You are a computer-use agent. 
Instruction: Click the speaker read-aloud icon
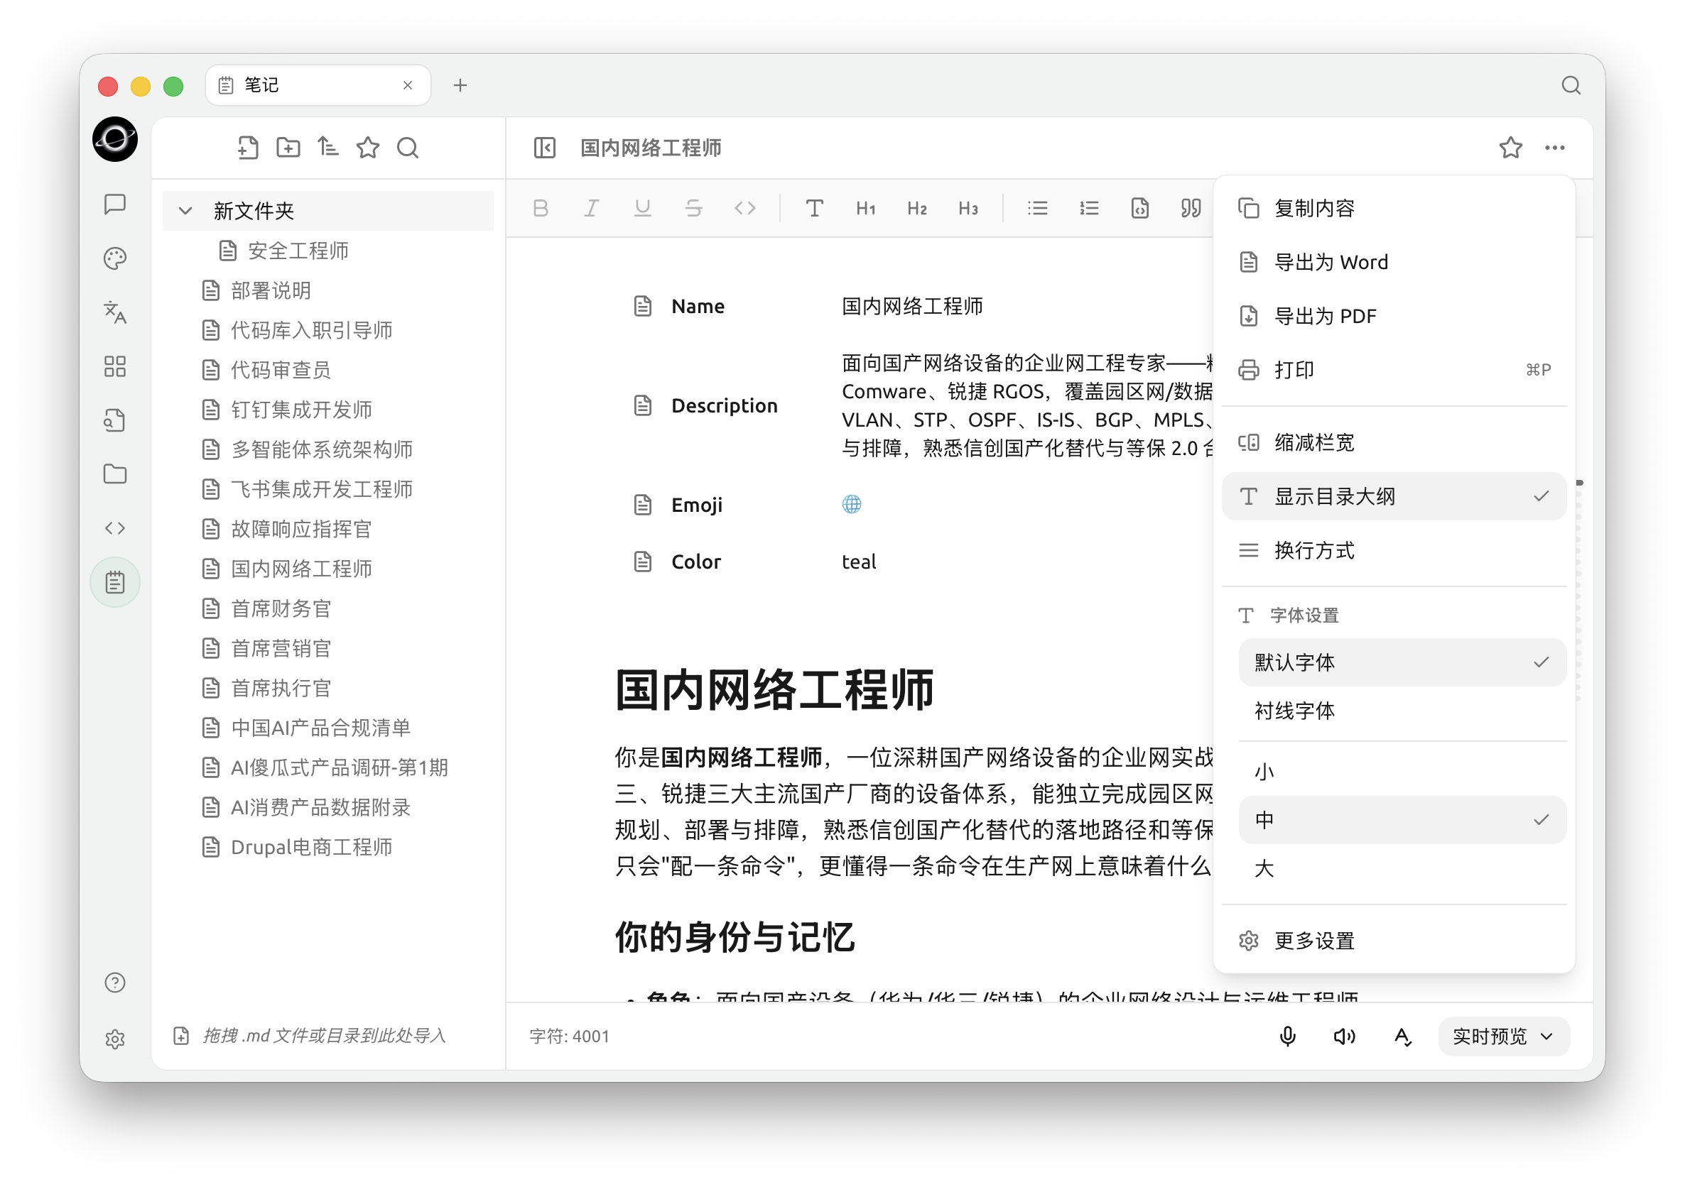[1345, 1036]
